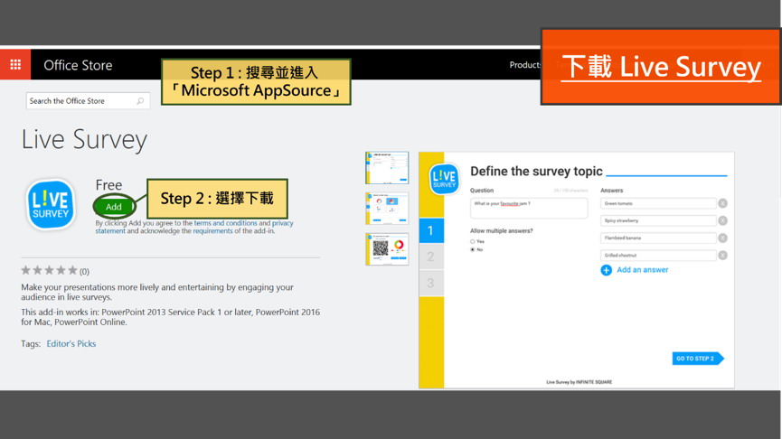Image resolution: width=782 pixels, height=439 pixels.
Task: Select No for allow multiple answers
Action: pos(472,249)
